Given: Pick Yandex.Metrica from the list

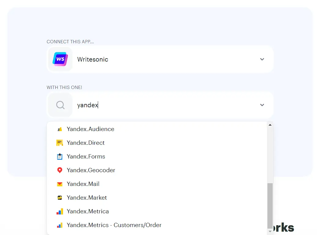Looking at the screenshot, I should [157, 211].
